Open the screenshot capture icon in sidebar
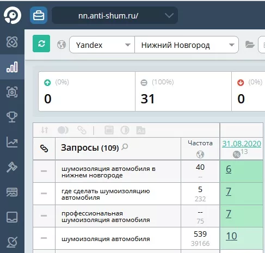The width and height of the screenshot is (265, 253). pyautogui.click(x=12, y=92)
